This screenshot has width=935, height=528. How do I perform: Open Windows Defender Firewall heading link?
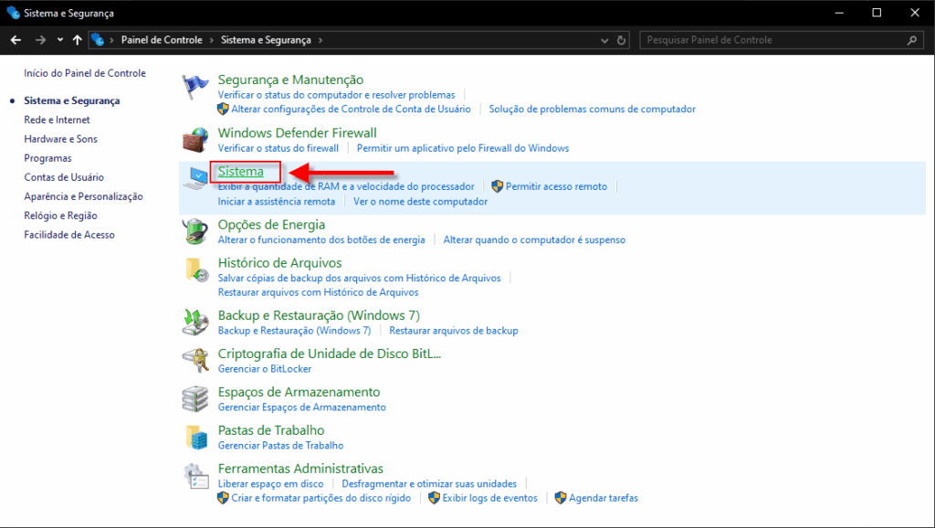297,132
